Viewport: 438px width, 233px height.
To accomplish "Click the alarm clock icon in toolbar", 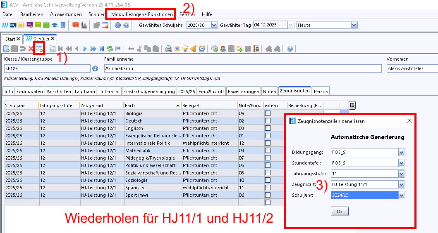I will click(x=201, y=49).
